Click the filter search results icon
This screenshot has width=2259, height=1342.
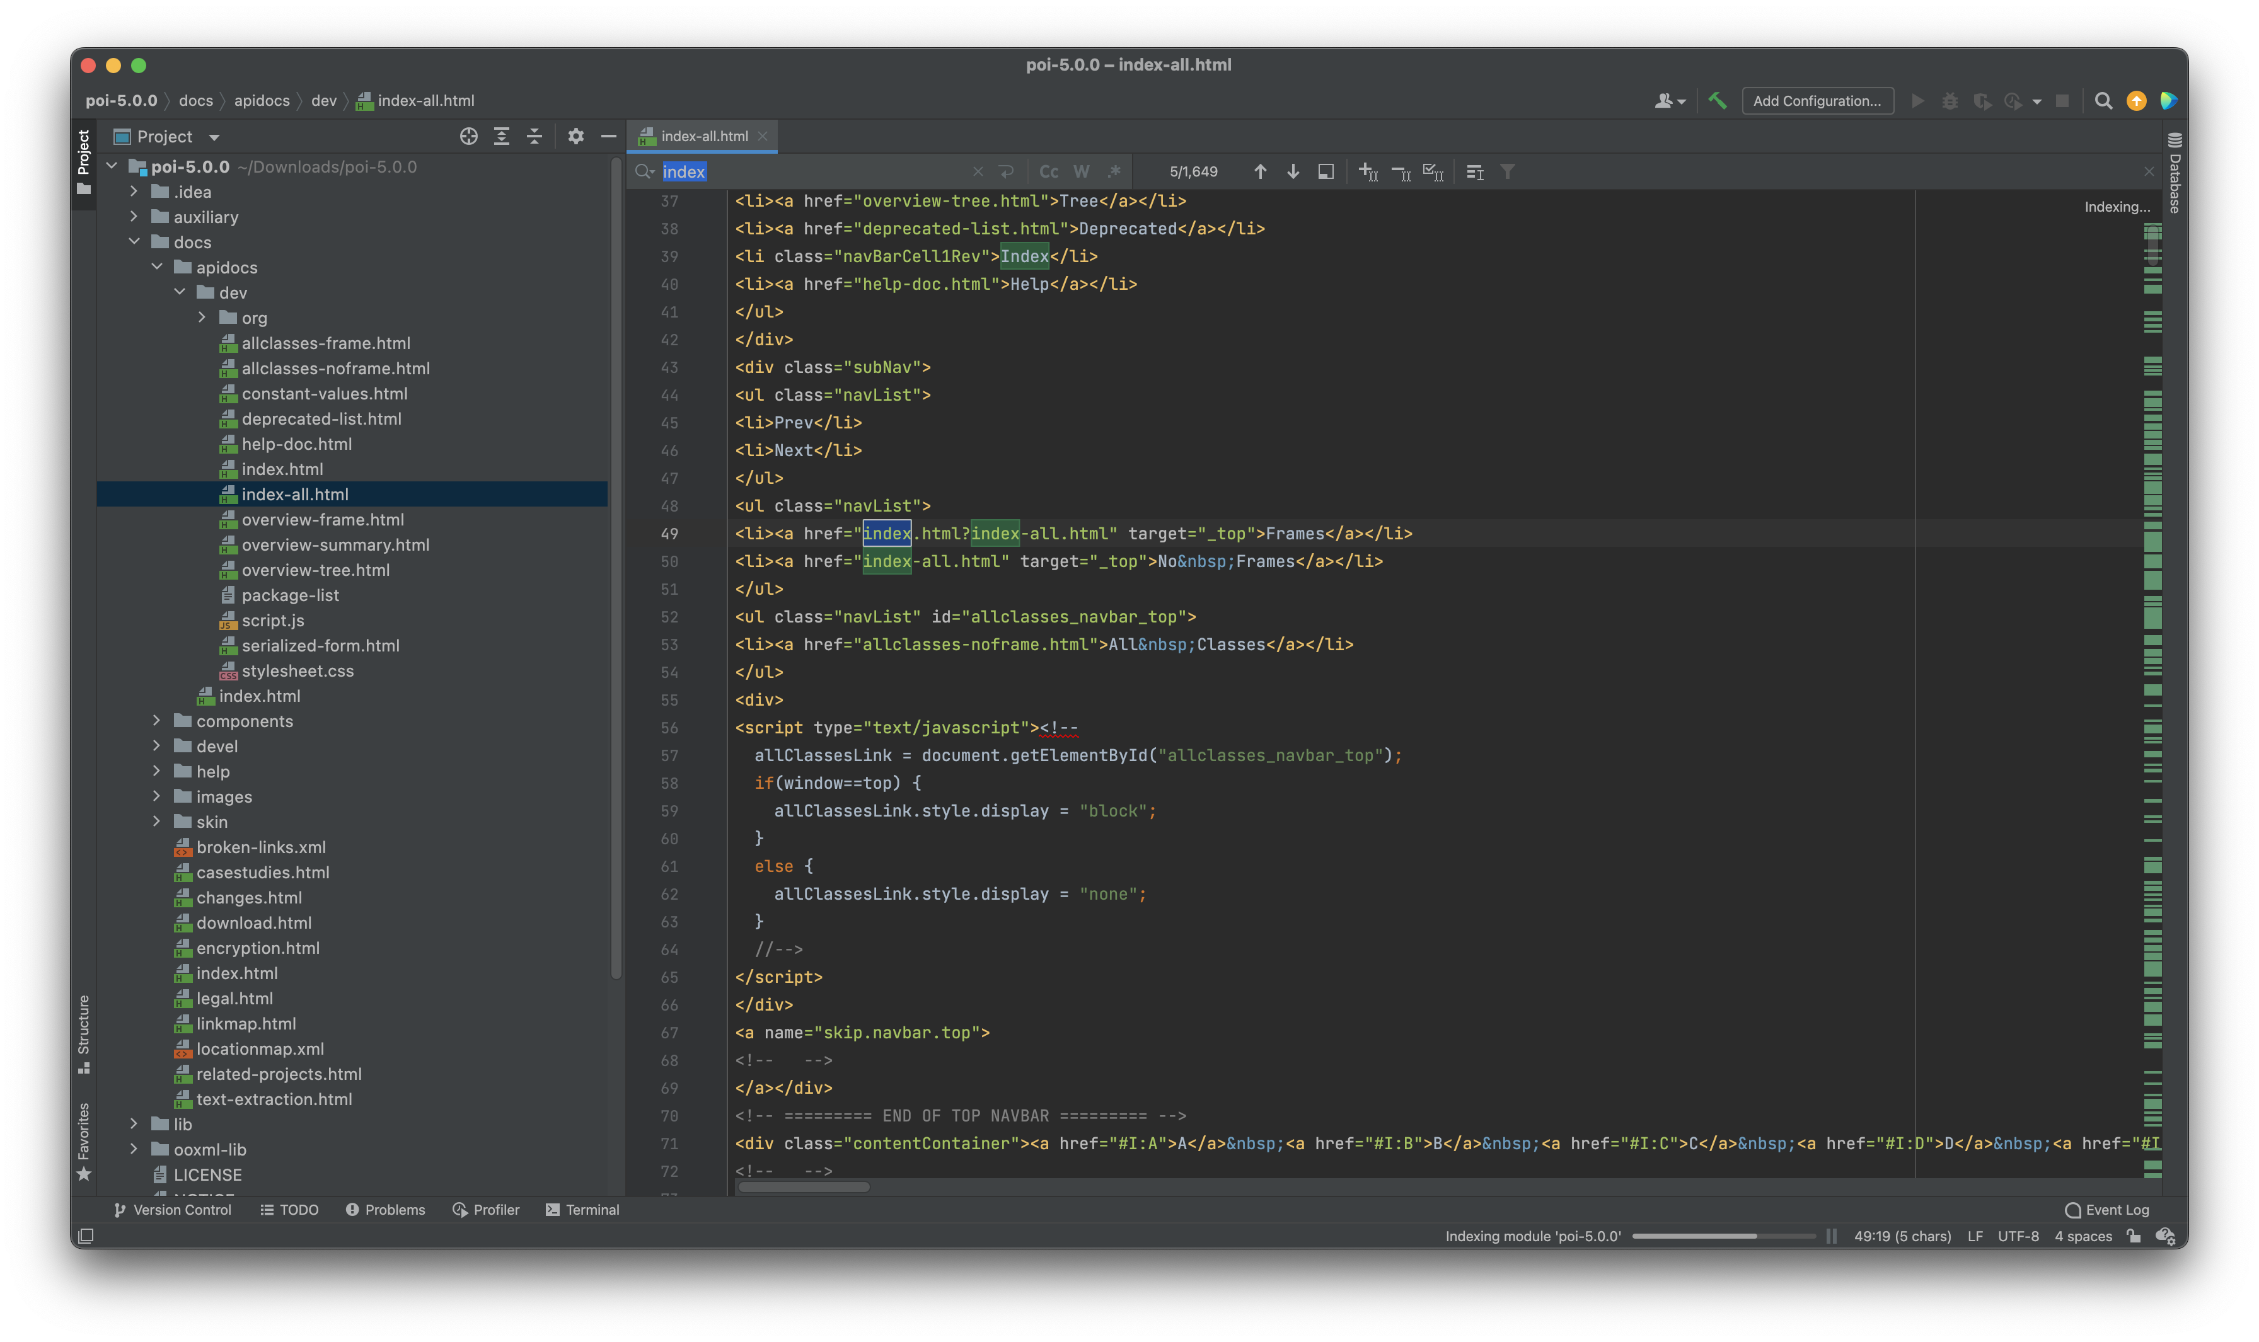click(1507, 172)
